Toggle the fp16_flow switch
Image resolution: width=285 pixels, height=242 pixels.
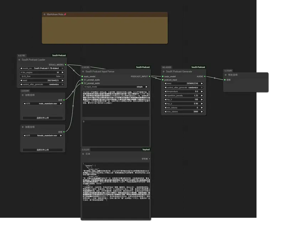pyautogui.click(x=62, y=76)
